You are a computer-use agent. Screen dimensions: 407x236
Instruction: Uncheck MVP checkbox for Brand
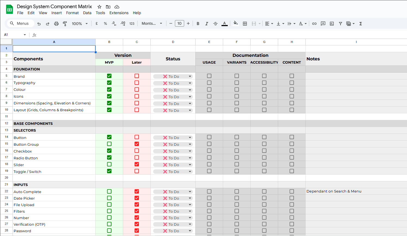point(109,76)
